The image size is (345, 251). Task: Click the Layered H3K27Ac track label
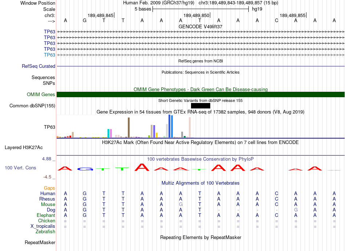(24, 148)
